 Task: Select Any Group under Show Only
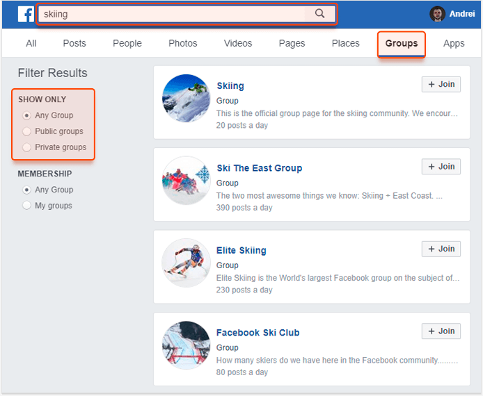[x=27, y=115]
